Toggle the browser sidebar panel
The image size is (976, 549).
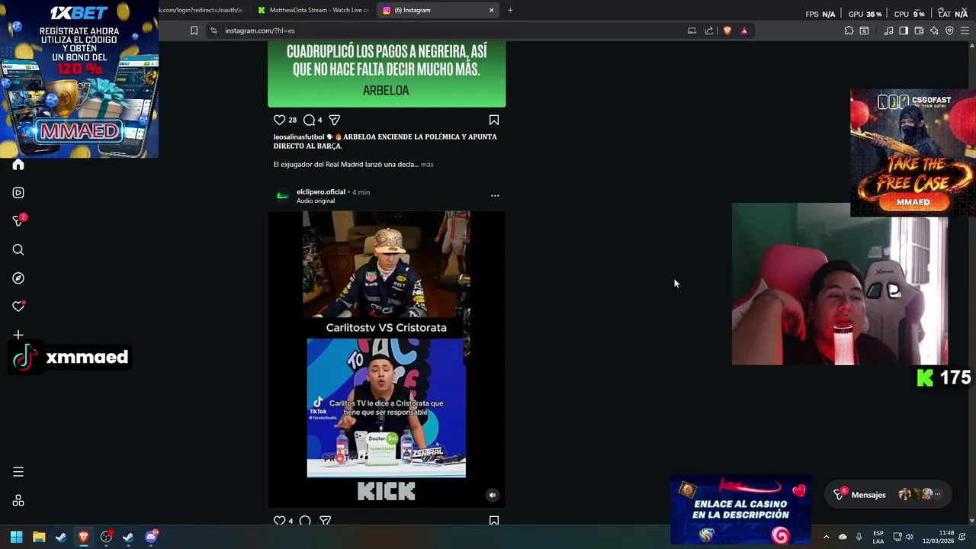pos(904,30)
